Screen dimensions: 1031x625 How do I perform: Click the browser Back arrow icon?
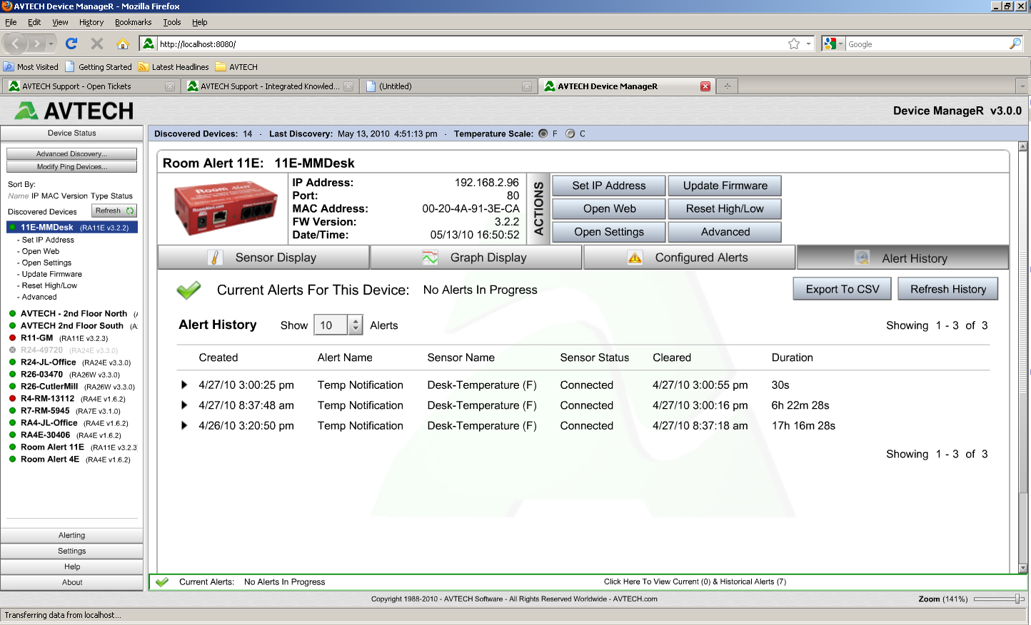[x=15, y=44]
